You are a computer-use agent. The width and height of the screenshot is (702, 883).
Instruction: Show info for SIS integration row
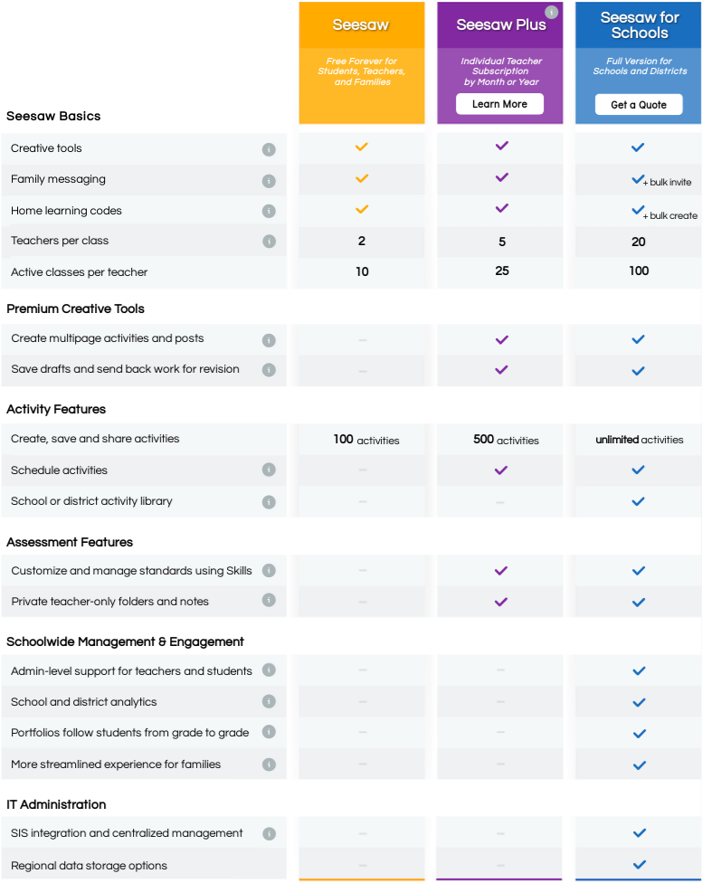pyautogui.click(x=269, y=834)
